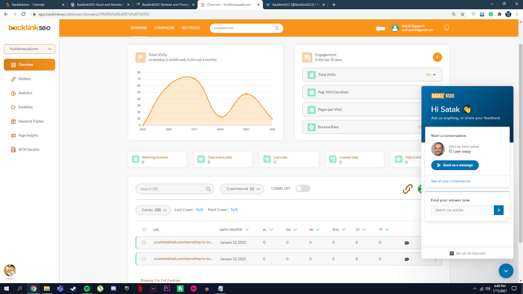The image size is (523, 294).
Task: Turn on the CRAWL OFF switch
Action: (303, 188)
